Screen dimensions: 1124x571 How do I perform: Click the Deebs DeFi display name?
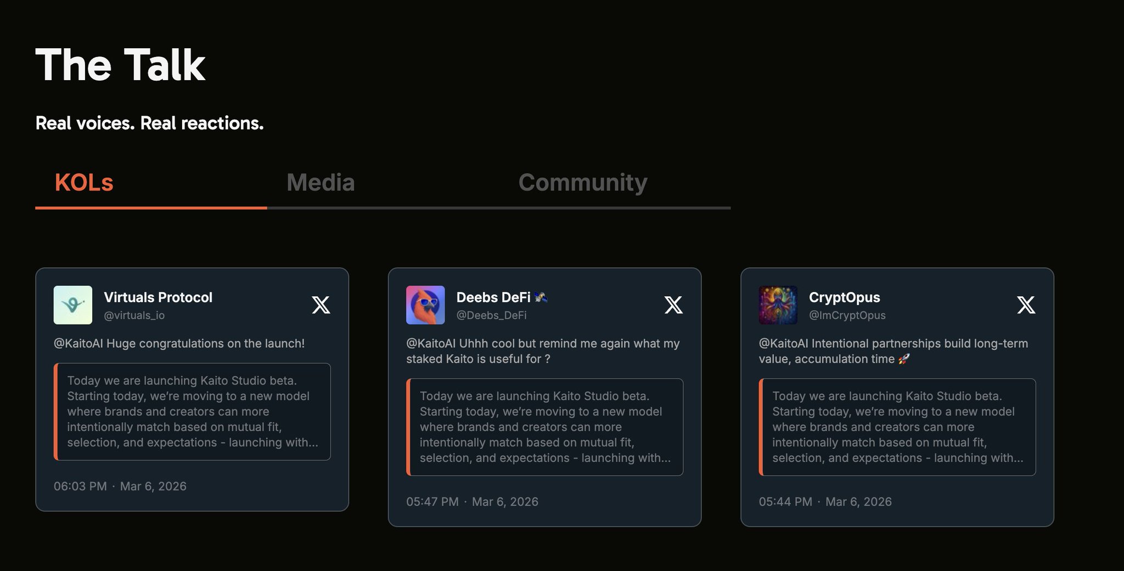[x=493, y=297]
